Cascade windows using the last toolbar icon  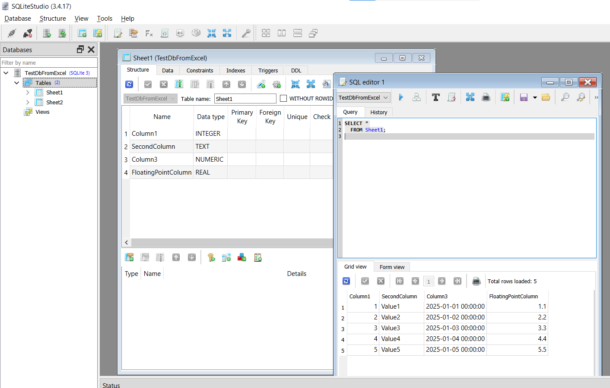(x=314, y=33)
